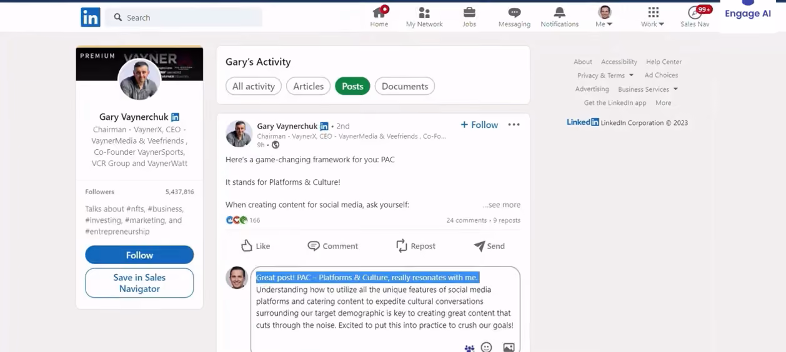Click the LinkedIn in icon beside Gary's sidebar name
The width and height of the screenshot is (786, 352).
pos(176,117)
